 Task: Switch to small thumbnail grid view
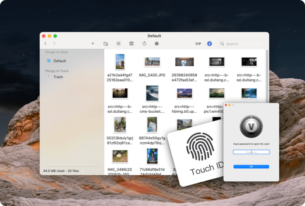coord(131,43)
